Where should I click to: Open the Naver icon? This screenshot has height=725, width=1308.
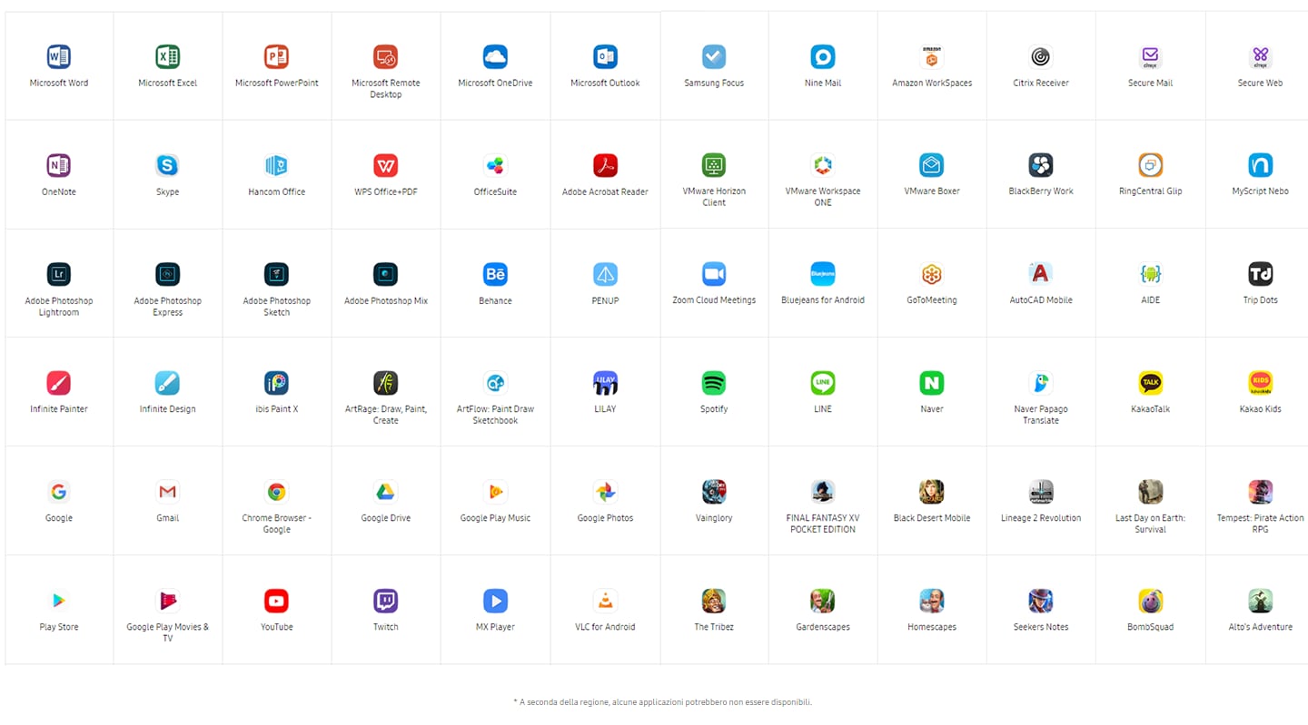932,383
